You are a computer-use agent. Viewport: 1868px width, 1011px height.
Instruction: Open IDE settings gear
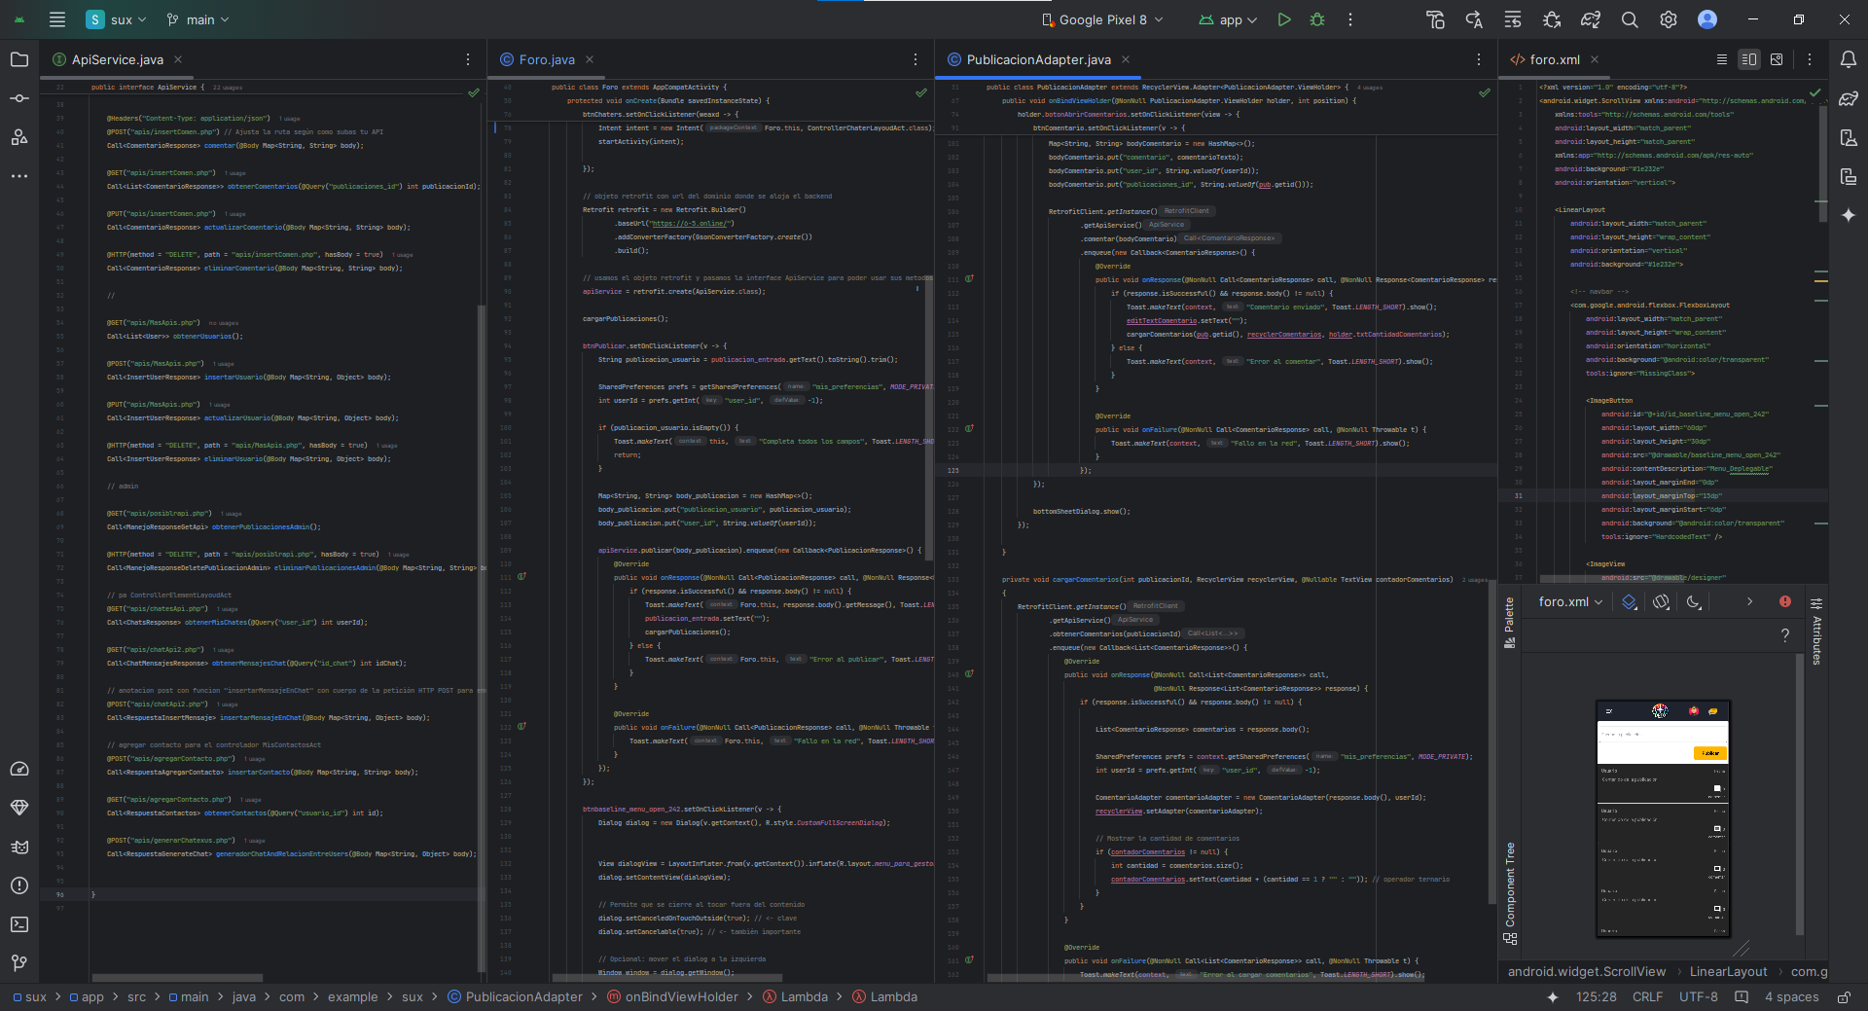[1669, 19]
